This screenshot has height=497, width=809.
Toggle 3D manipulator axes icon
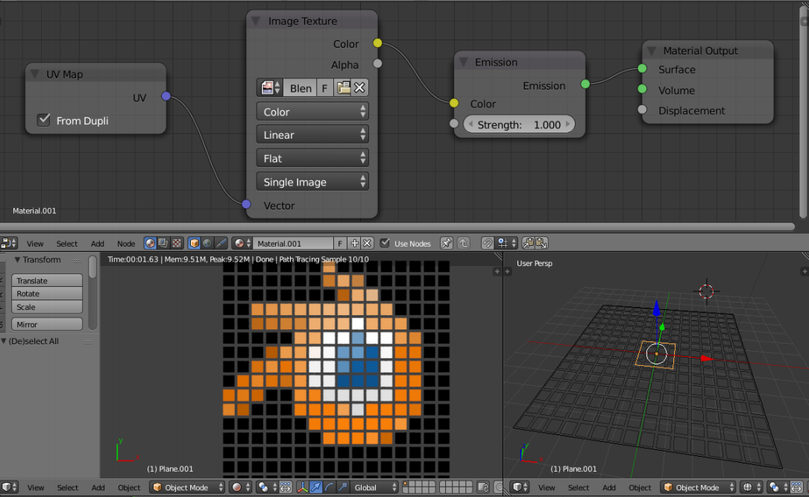(302, 487)
